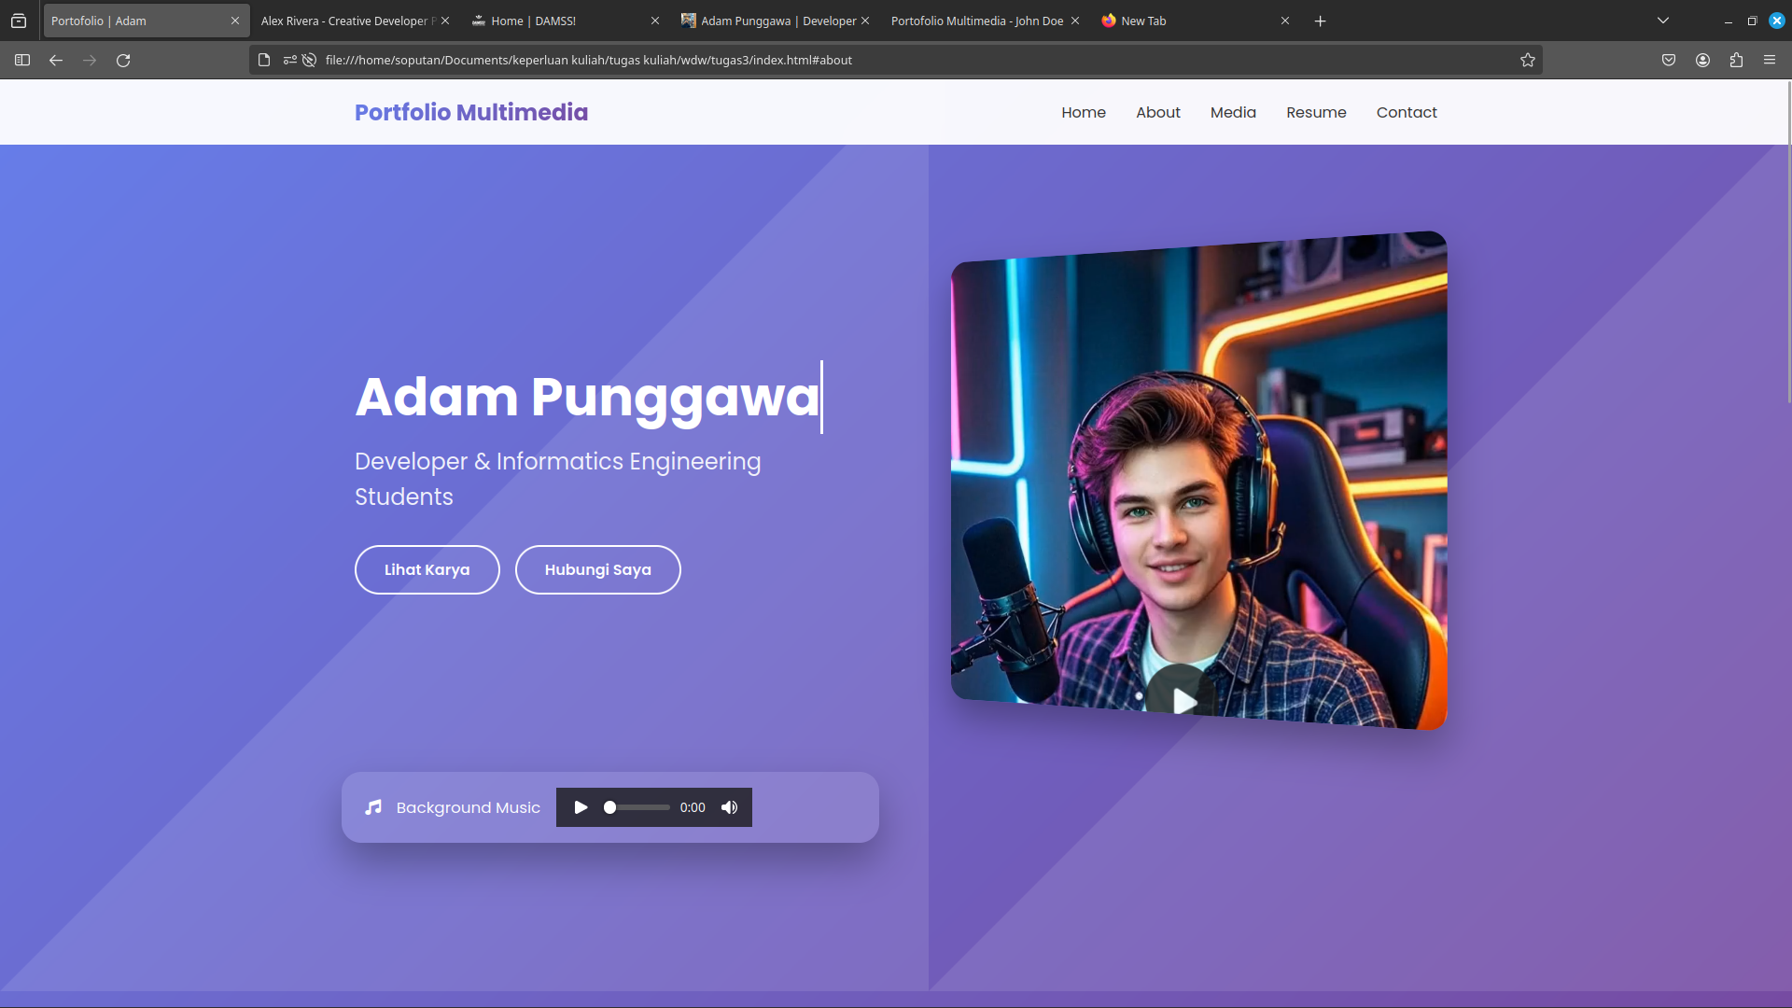
Task: Open the save to Pocket icon
Action: pos(1669,60)
